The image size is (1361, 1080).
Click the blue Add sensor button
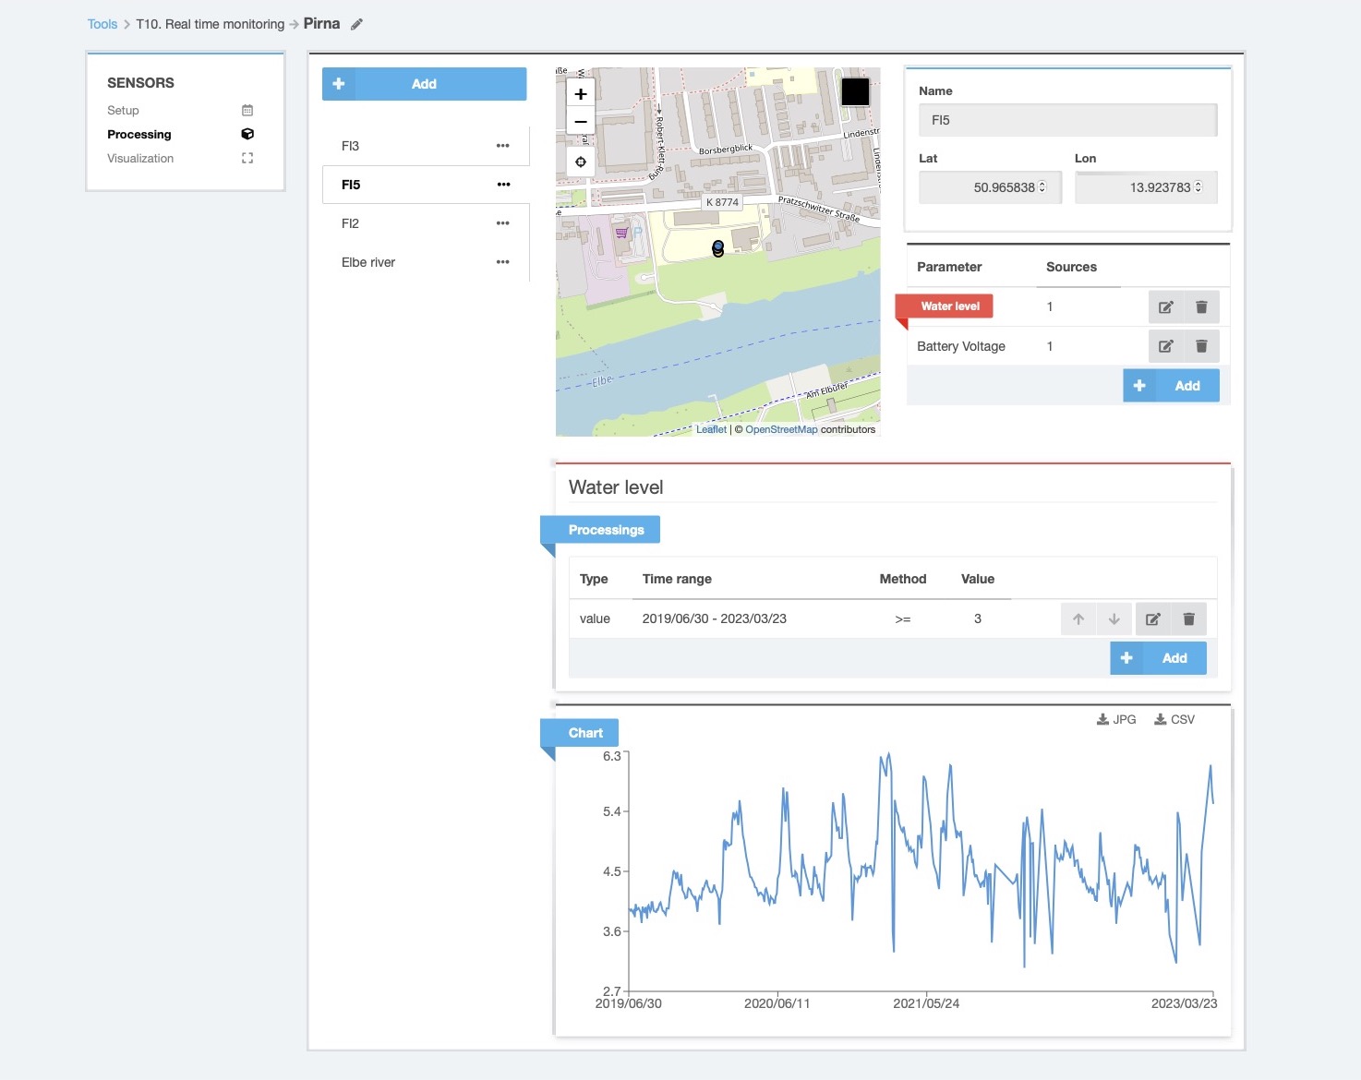click(424, 84)
